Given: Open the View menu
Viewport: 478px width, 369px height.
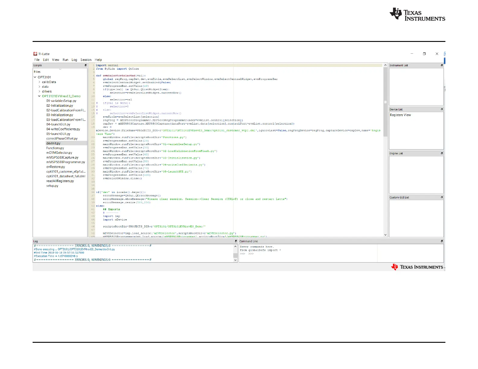Looking at the screenshot, I should 56,60.
